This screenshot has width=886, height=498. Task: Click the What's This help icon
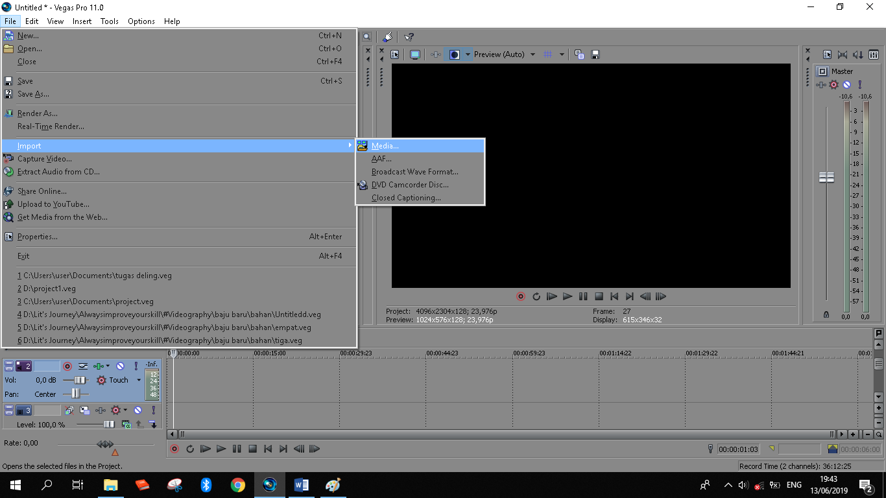[409, 37]
